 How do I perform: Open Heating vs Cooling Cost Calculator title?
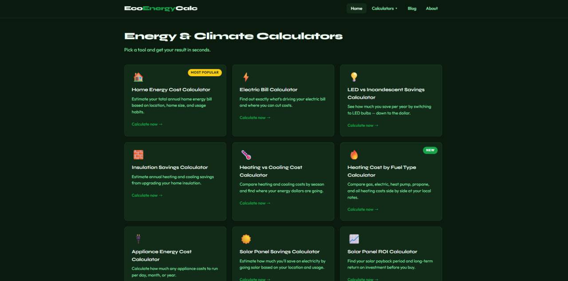(x=271, y=171)
